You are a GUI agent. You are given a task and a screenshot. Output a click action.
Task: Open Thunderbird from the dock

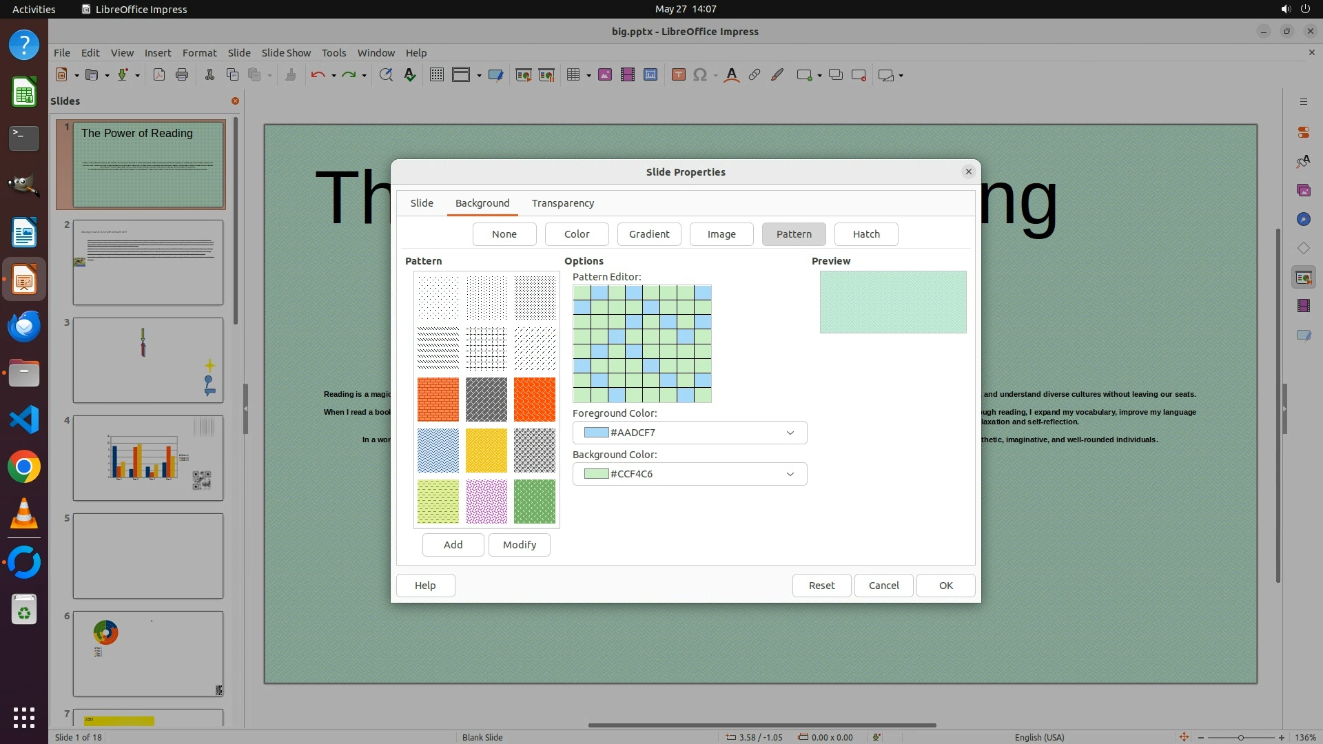(24, 326)
